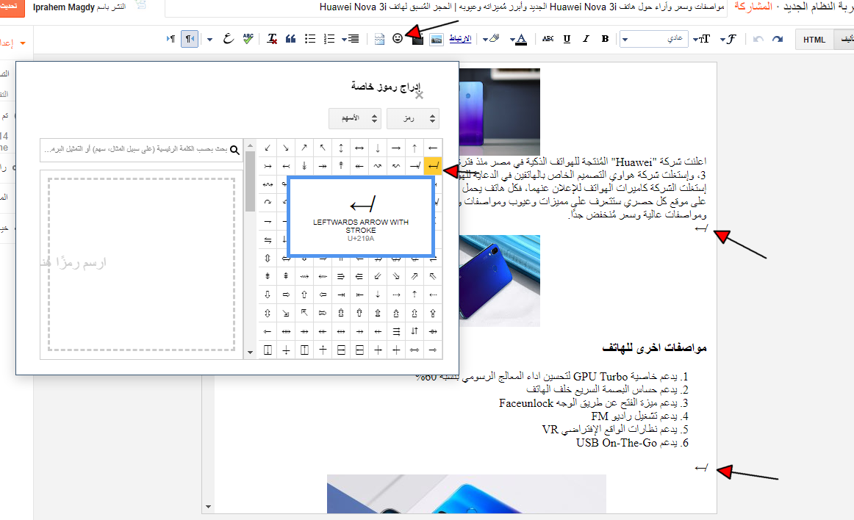The image size is (854, 520).
Task: Pick the up-down arrow in first symbol row
Action: pyautogui.click(x=341, y=148)
